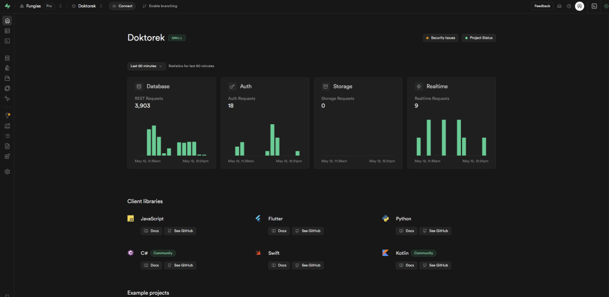Click the Storage card icon

click(325, 87)
